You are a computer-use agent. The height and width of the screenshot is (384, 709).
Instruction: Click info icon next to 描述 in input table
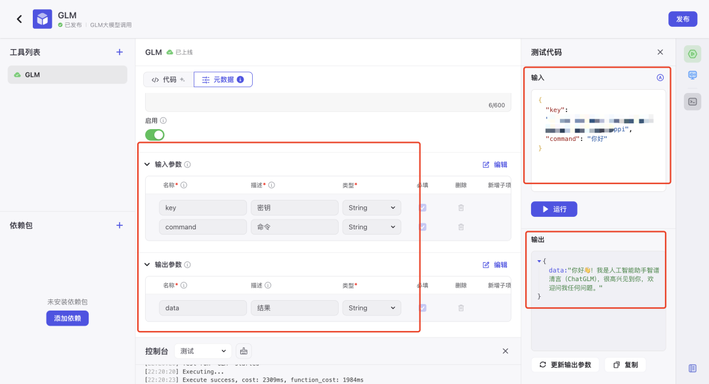tap(271, 185)
